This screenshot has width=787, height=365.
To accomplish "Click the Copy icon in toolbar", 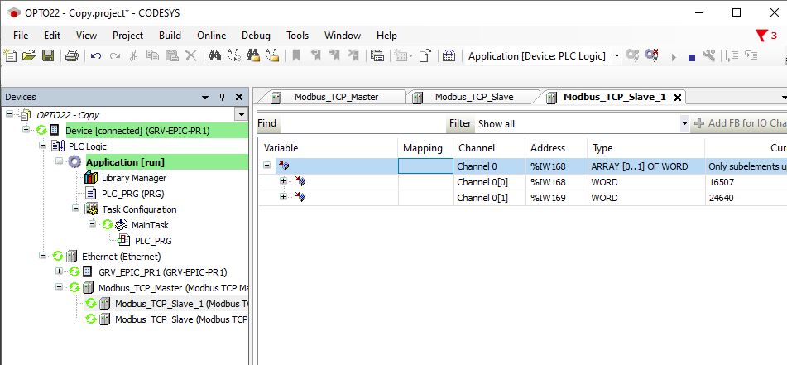I will tap(152, 55).
